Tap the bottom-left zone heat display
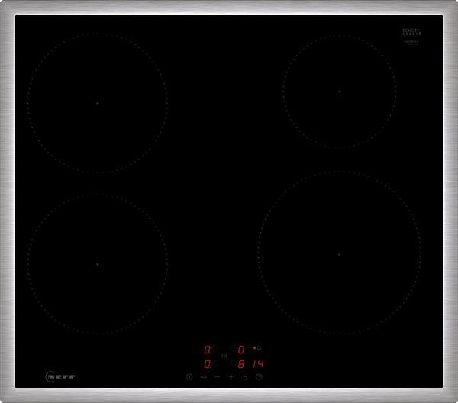Image resolution: width=458 pixels, height=403 pixels. (x=207, y=364)
